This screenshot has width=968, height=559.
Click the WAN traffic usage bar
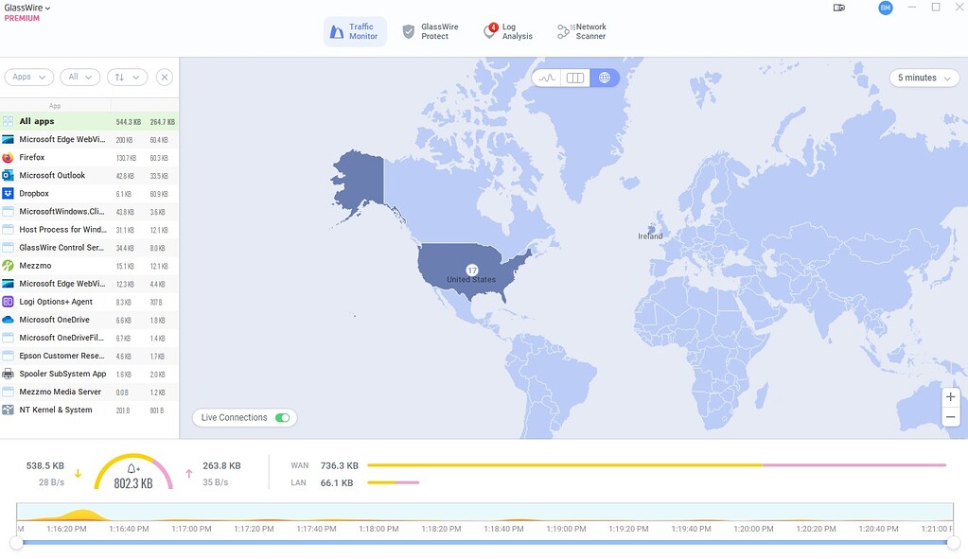coord(657,465)
